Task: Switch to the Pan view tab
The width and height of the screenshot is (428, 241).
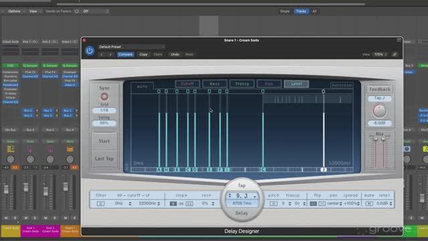Action: [269, 84]
